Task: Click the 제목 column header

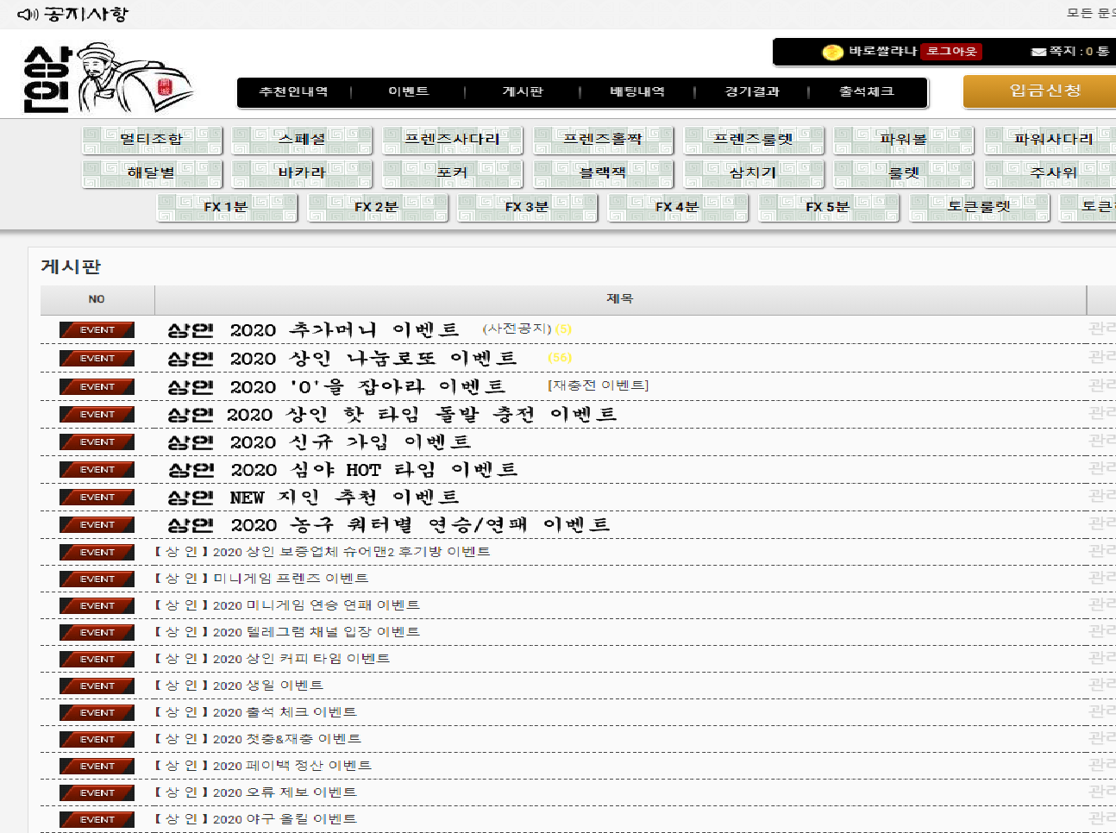Action: (619, 299)
